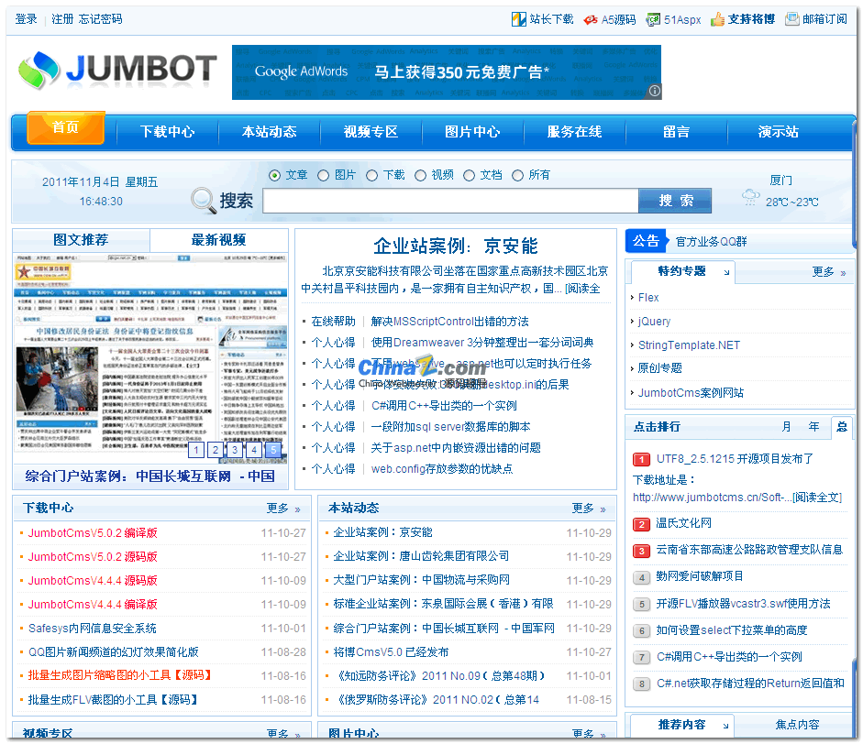
Task: Open the 下载中心 navigation item
Action: click(x=167, y=132)
